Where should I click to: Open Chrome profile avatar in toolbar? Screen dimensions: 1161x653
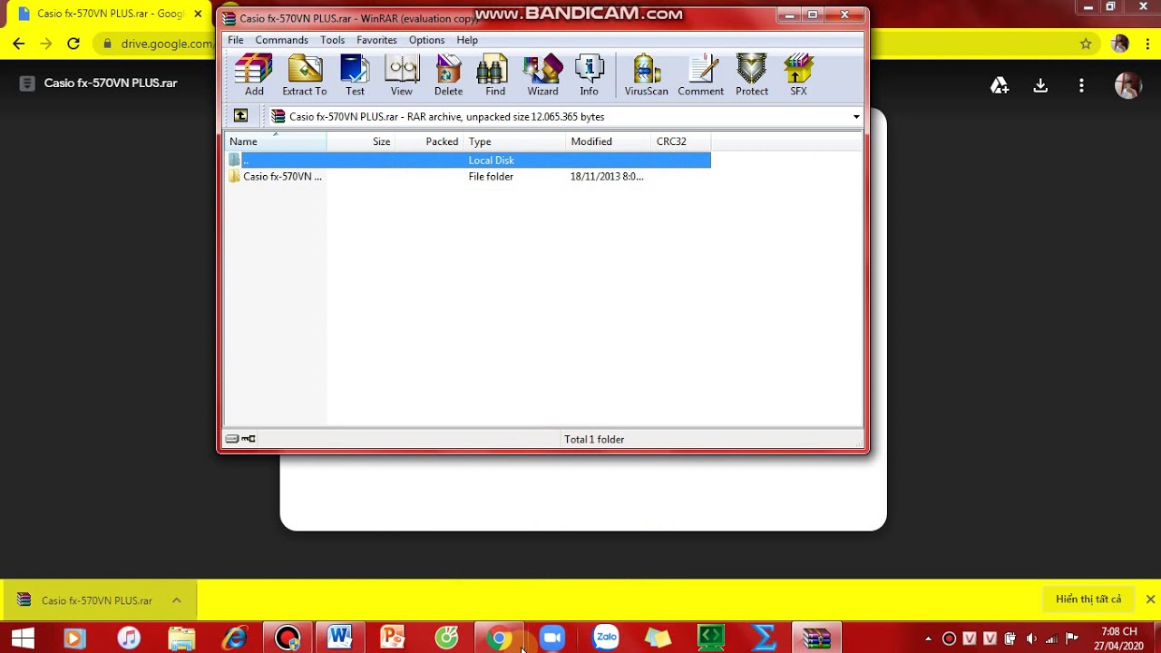click(x=1120, y=44)
